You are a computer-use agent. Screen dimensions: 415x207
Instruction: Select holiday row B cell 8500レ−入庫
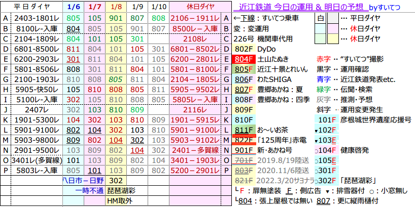click(195, 28)
